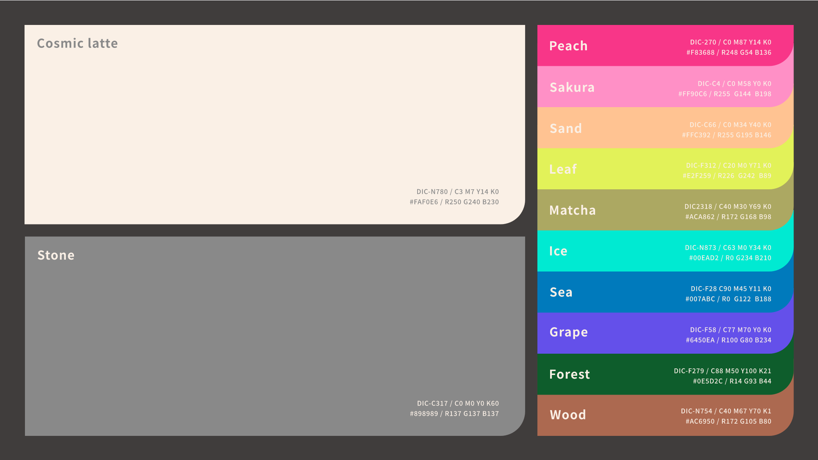818x460 pixels.
Task: Select the Grape purple swatch
Action: tap(638, 333)
